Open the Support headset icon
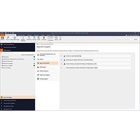The width and height of the screenshot is (140, 140). coord(56,38)
